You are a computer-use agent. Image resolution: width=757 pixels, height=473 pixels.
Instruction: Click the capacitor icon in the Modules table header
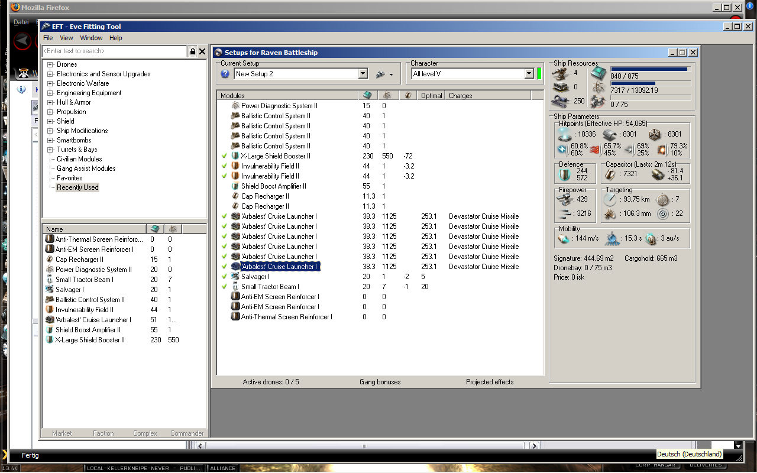(x=407, y=95)
